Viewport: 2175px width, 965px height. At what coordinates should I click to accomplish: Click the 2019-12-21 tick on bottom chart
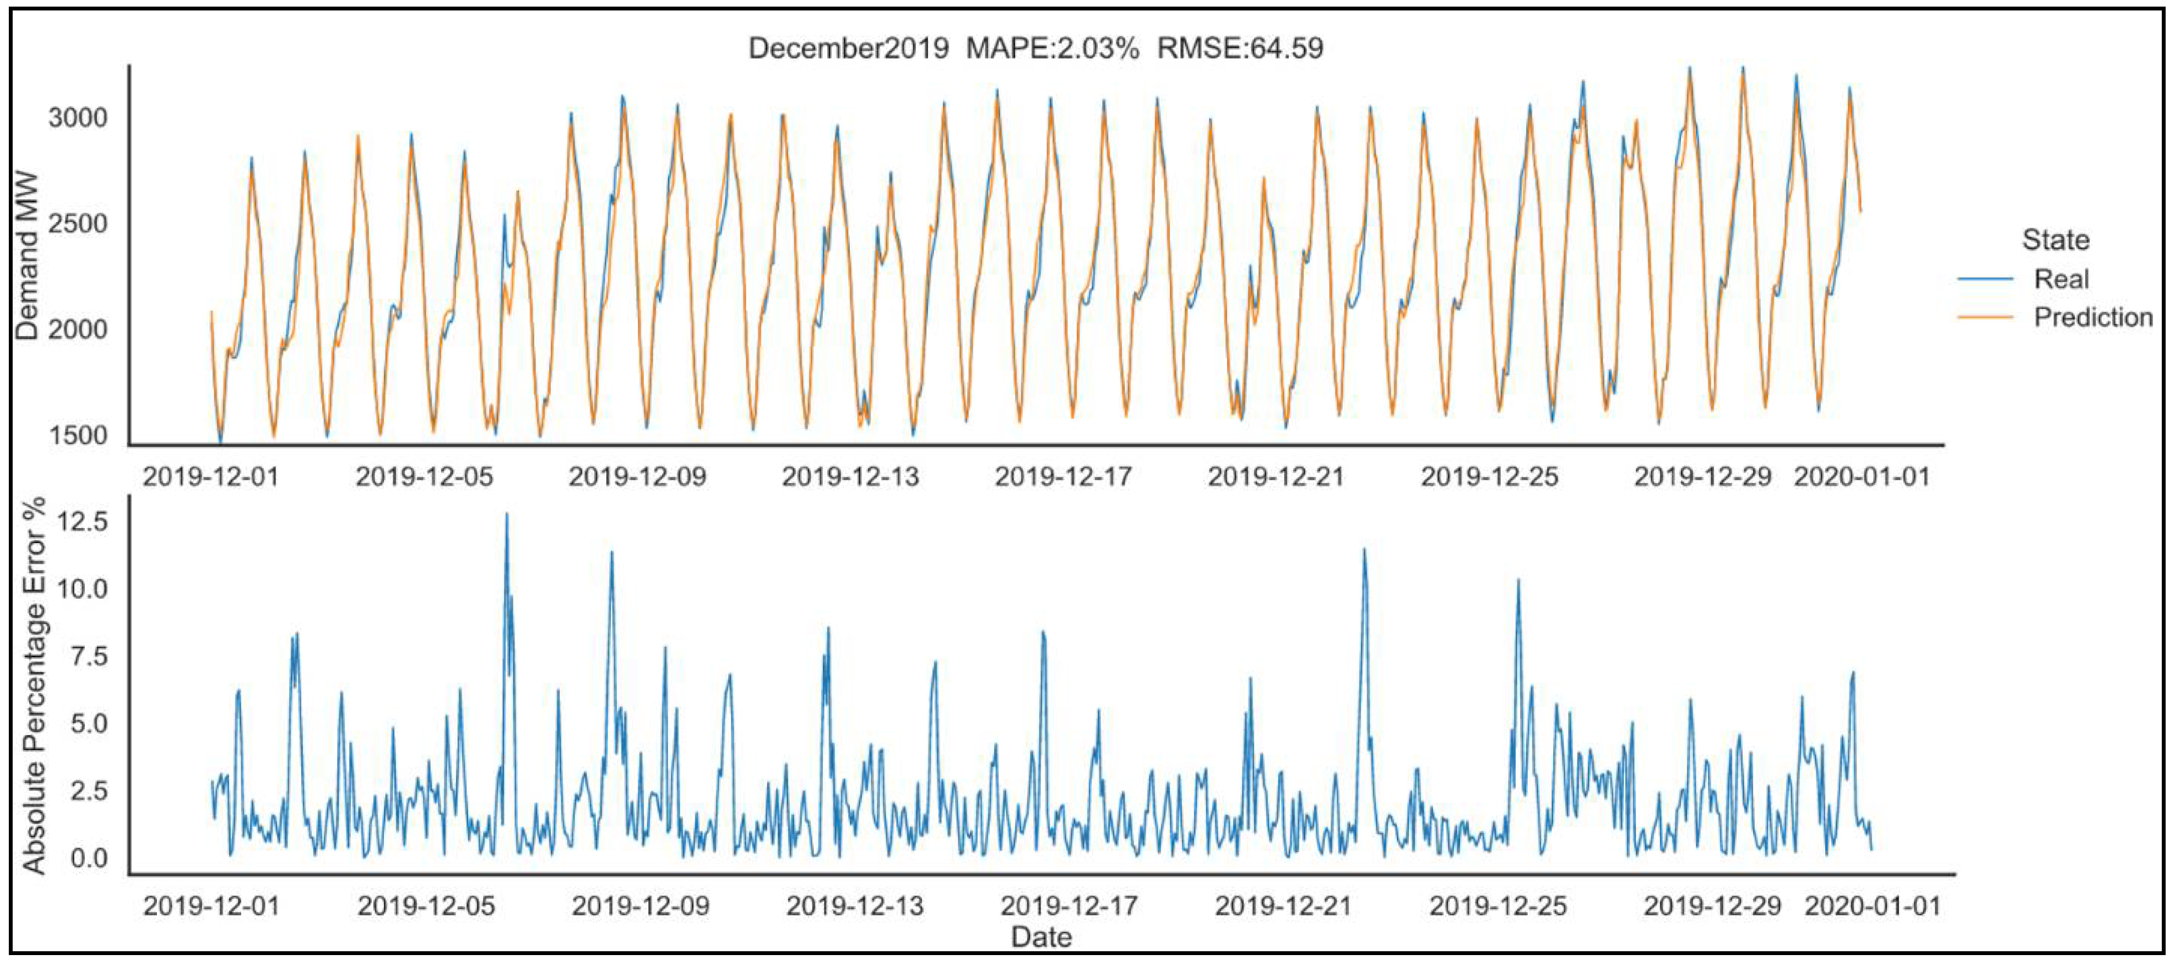tap(1283, 906)
